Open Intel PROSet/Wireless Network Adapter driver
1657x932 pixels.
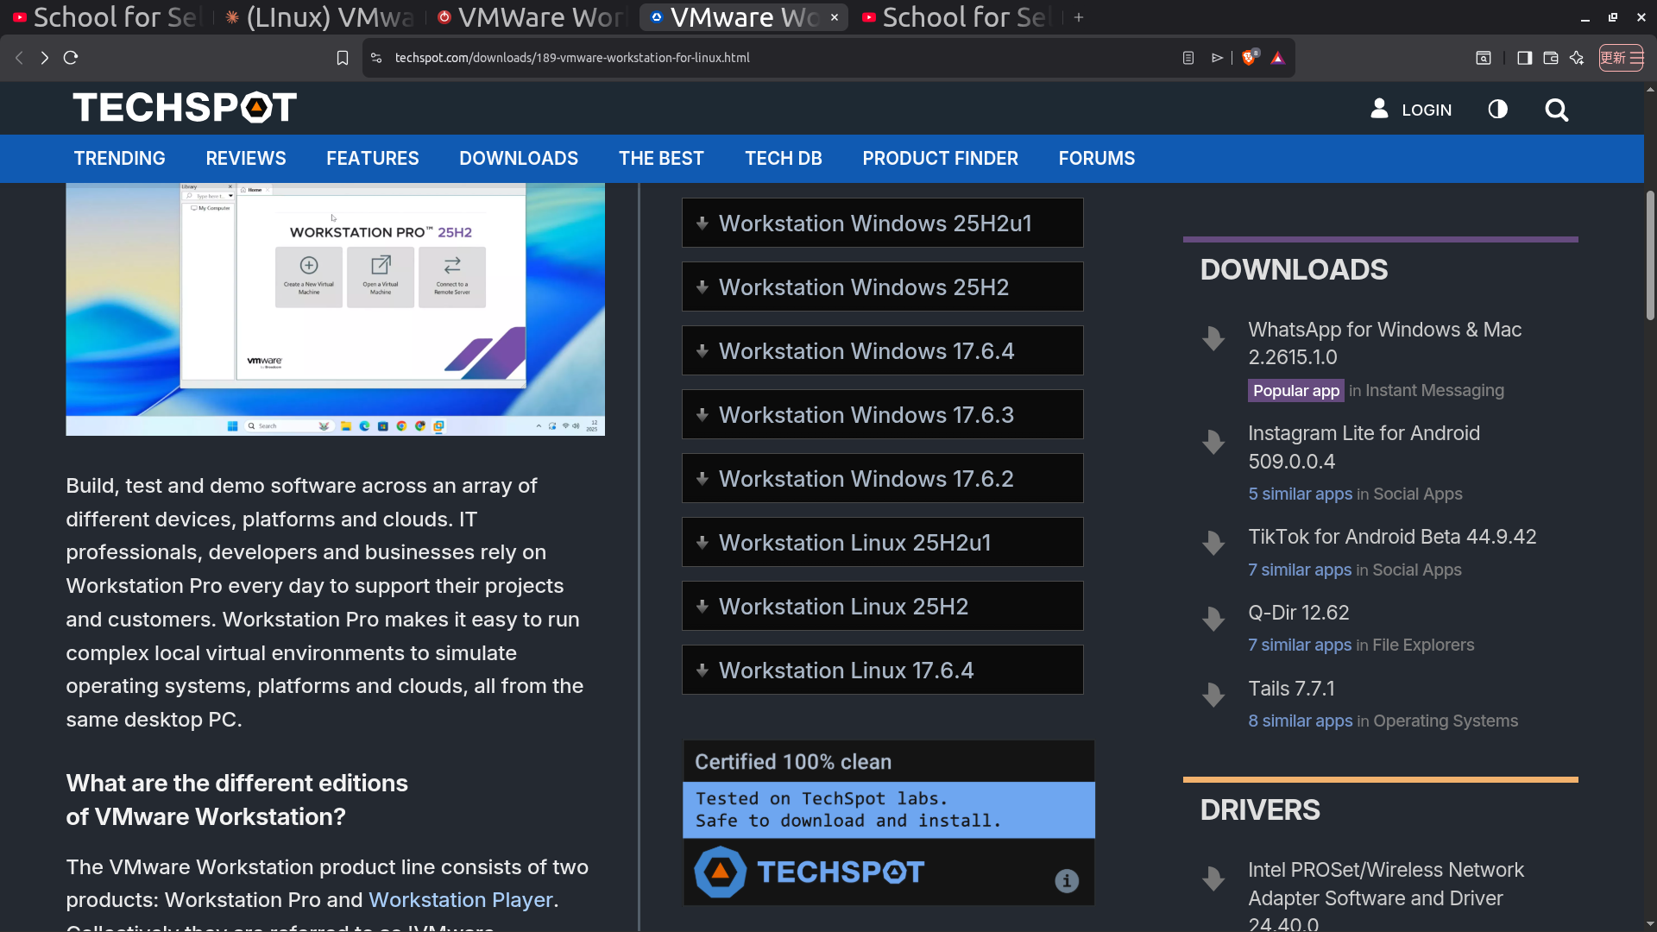1386,897
